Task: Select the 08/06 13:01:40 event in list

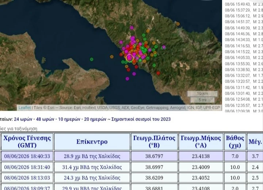Action: (244, 93)
